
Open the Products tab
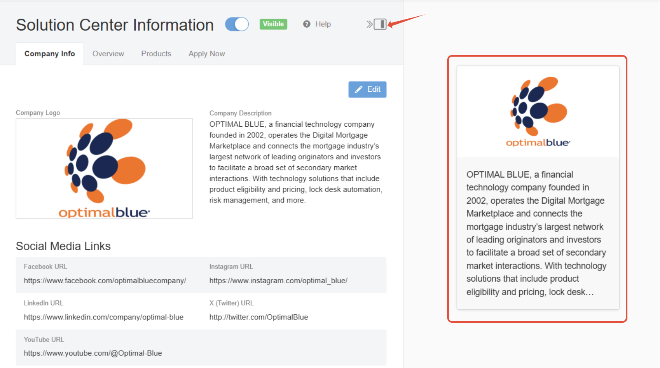[156, 54]
